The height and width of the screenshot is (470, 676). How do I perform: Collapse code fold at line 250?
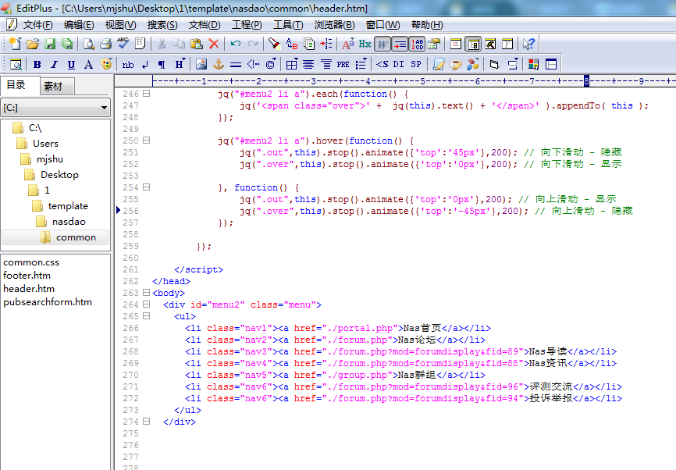tap(146, 140)
